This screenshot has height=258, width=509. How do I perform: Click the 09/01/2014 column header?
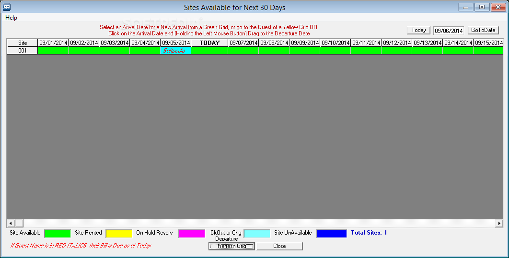point(53,43)
